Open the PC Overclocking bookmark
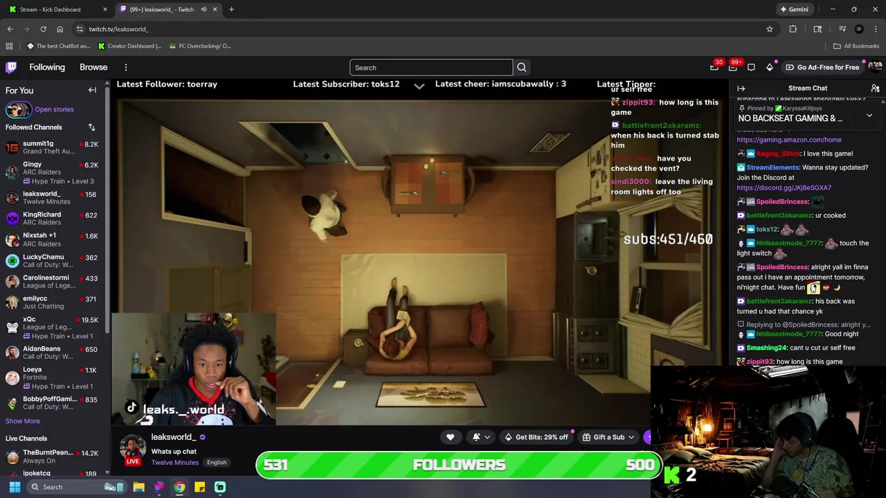 tap(199, 46)
